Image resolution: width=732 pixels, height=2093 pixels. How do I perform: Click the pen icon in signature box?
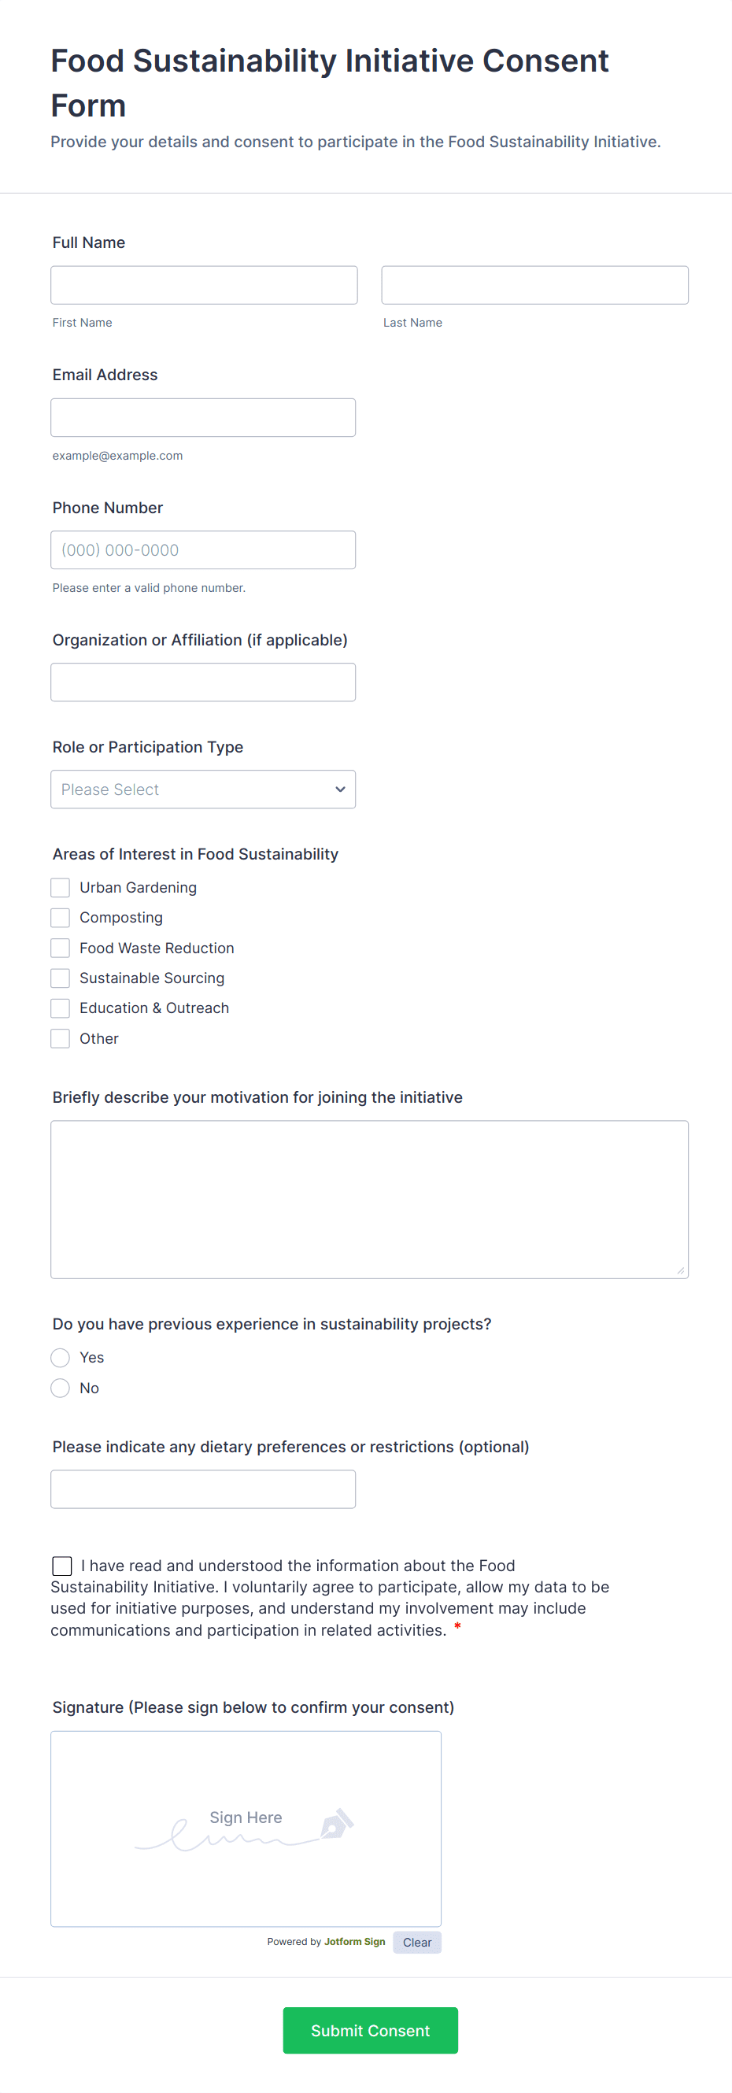click(336, 1824)
